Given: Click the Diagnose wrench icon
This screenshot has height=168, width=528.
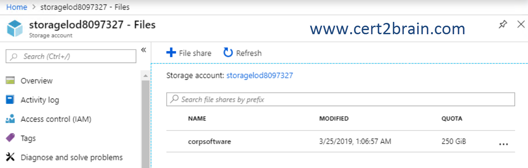Looking at the screenshot, I should point(10,157).
